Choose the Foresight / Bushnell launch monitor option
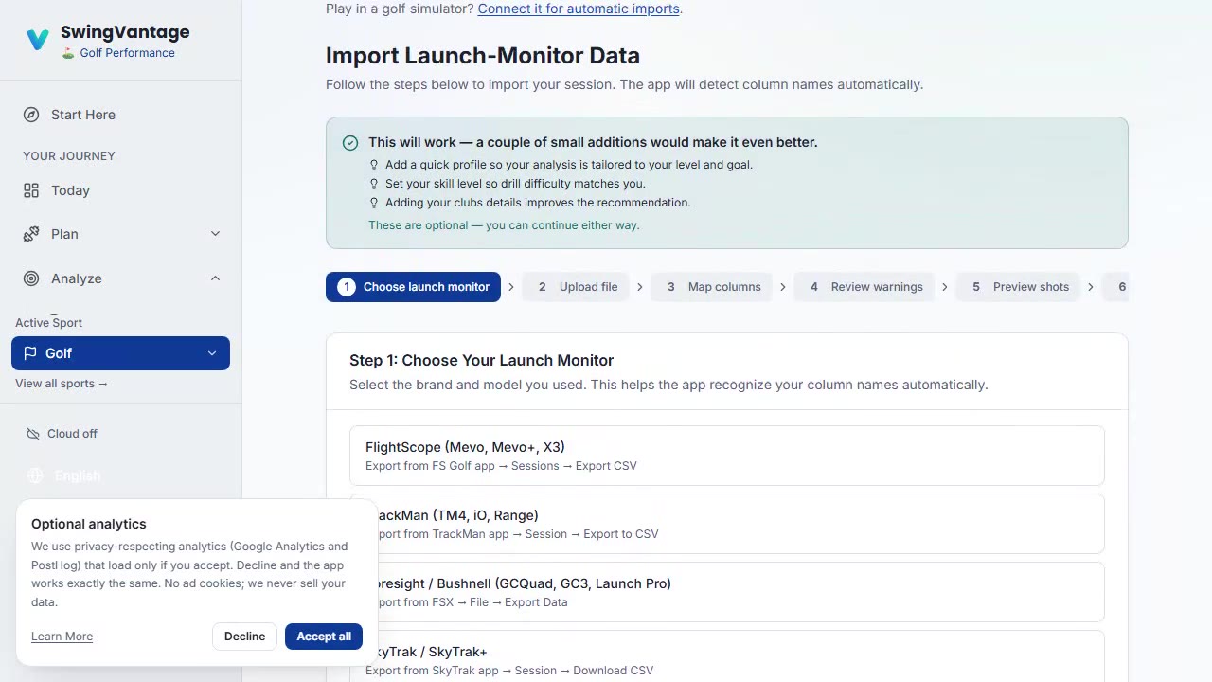The width and height of the screenshot is (1212, 682). (x=726, y=592)
